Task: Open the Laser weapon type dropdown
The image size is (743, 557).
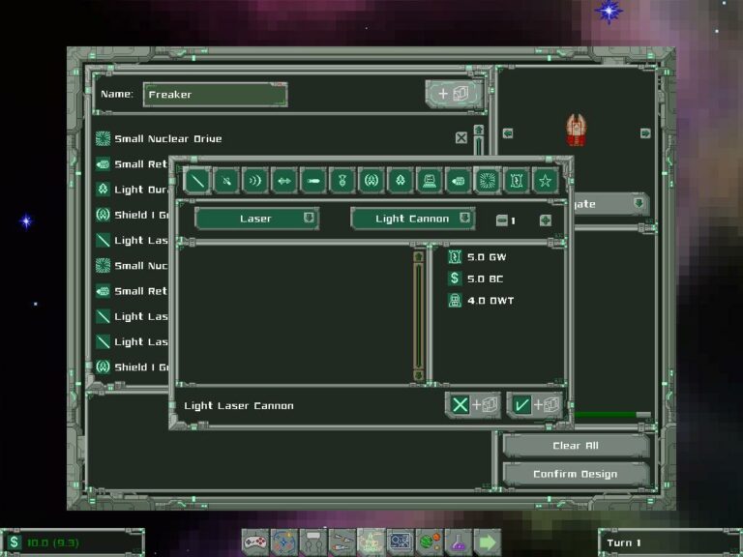Action: tap(256, 219)
